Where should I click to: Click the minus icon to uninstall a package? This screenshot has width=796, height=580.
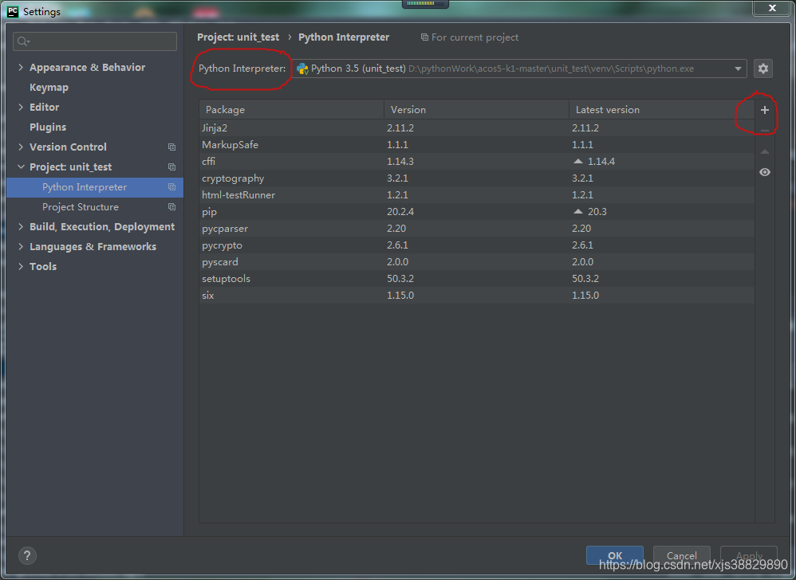765,131
